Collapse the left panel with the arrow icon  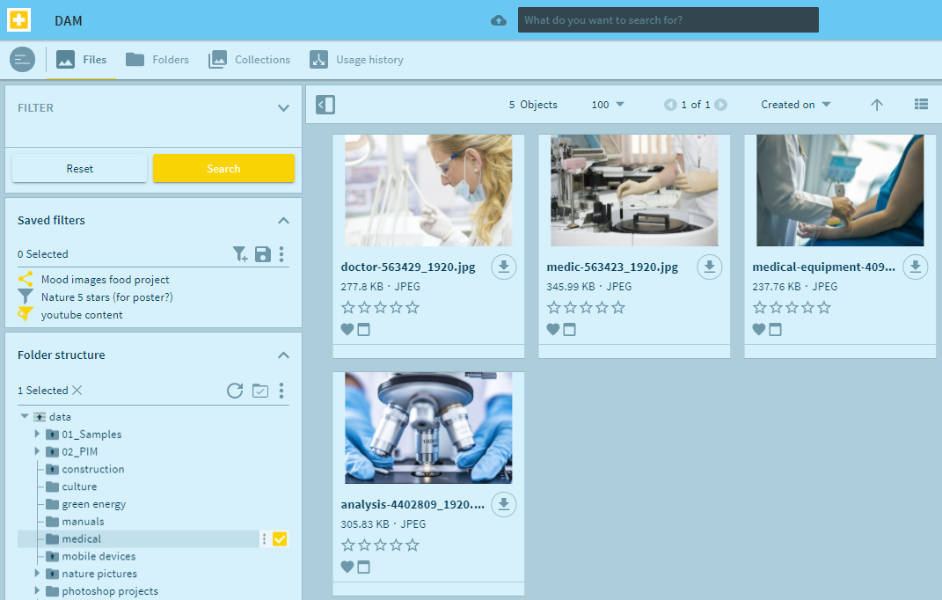pyautogui.click(x=325, y=105)
